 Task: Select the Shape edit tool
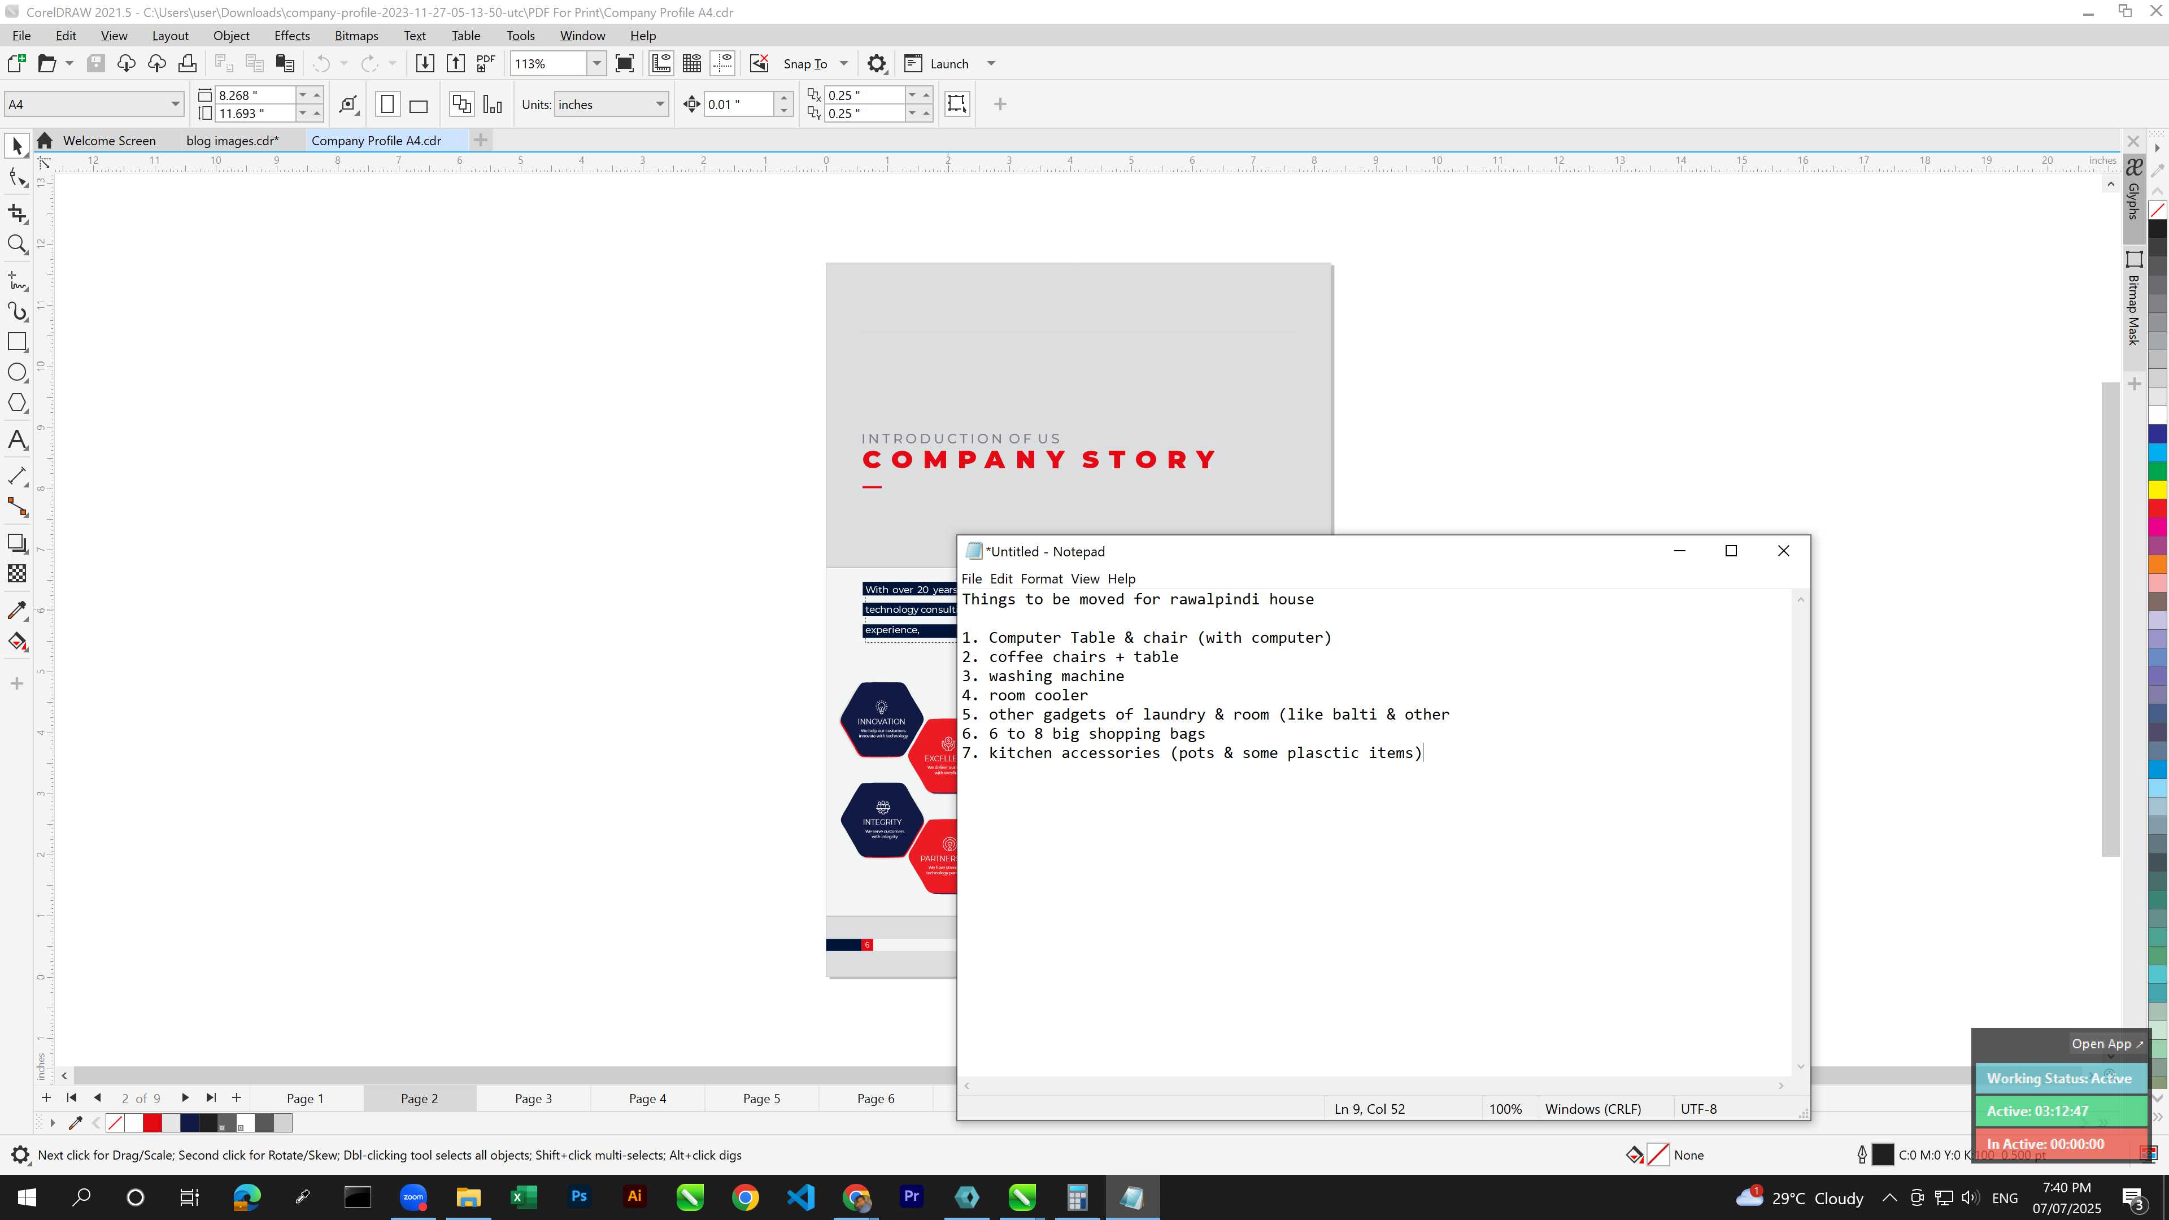[17, 178]
